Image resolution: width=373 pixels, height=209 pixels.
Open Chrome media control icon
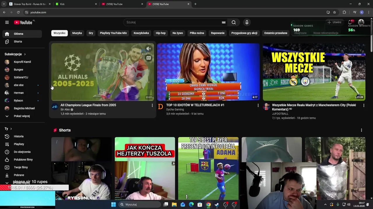tap(355, 12)
